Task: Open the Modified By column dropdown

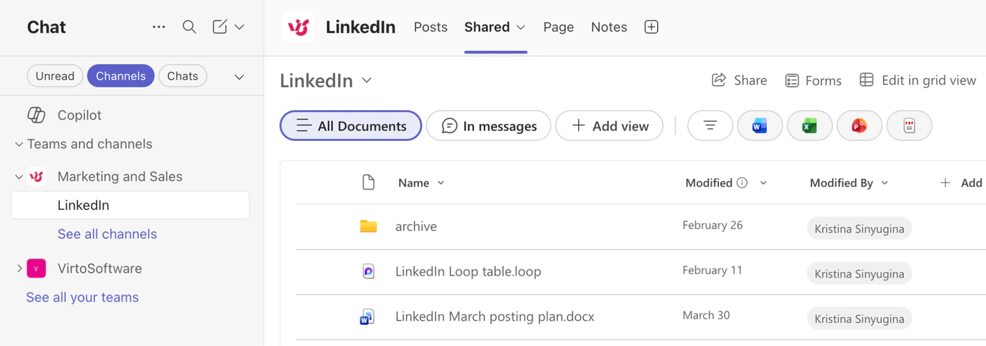Action: (x=885, y=183)
